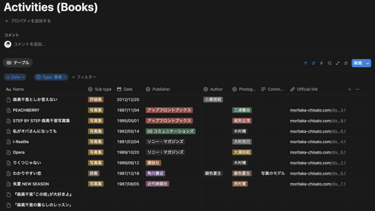Click the sort arrows icon
The image size is (375, 211).
pyautogui.click(x=314, y=63)
